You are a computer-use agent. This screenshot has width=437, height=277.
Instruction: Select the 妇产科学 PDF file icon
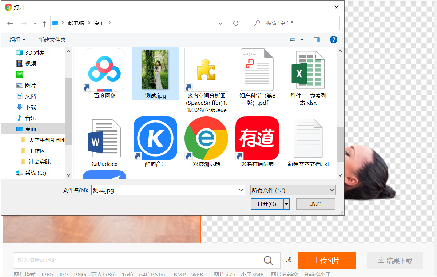pos(257,70)
